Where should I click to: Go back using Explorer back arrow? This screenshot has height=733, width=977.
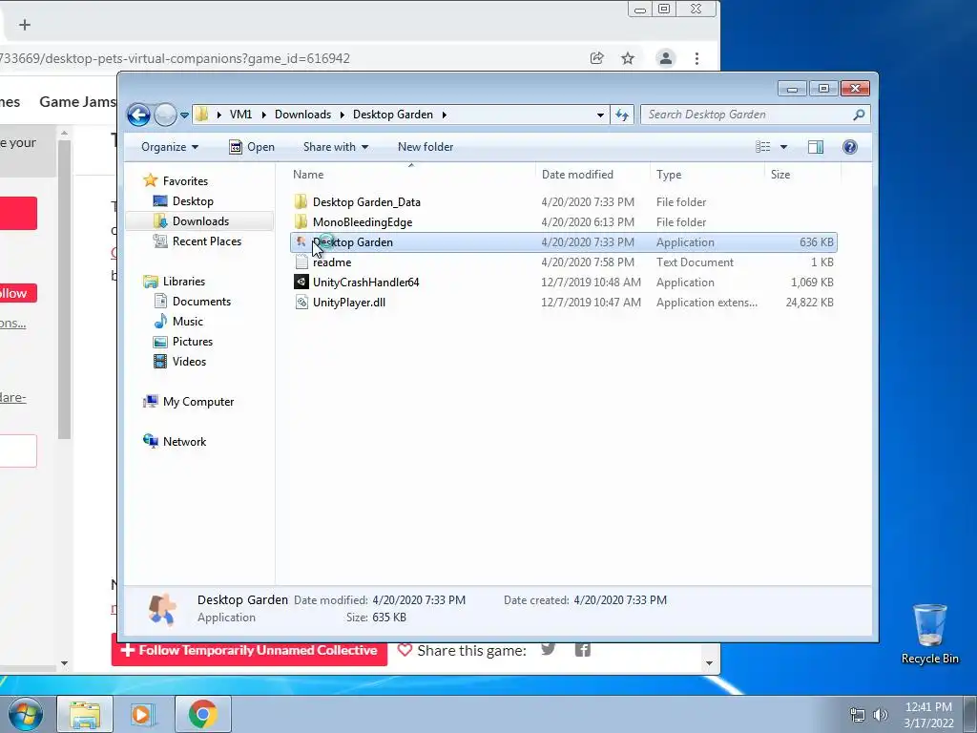(x=138, y=115)
